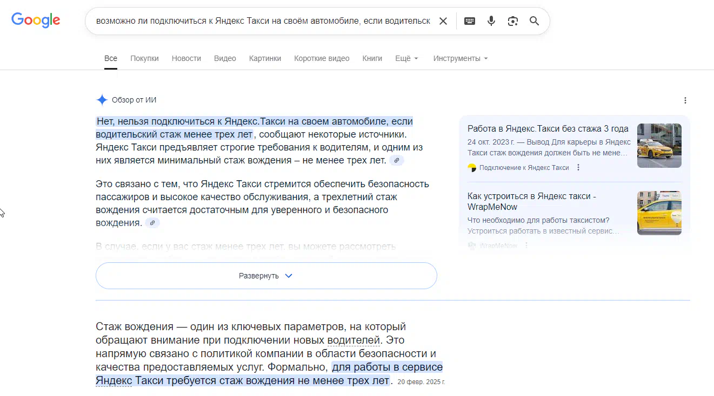Switch to the Картинки tab
The height and width of the screenshot is (396, 714).
(x=265, y=58)
